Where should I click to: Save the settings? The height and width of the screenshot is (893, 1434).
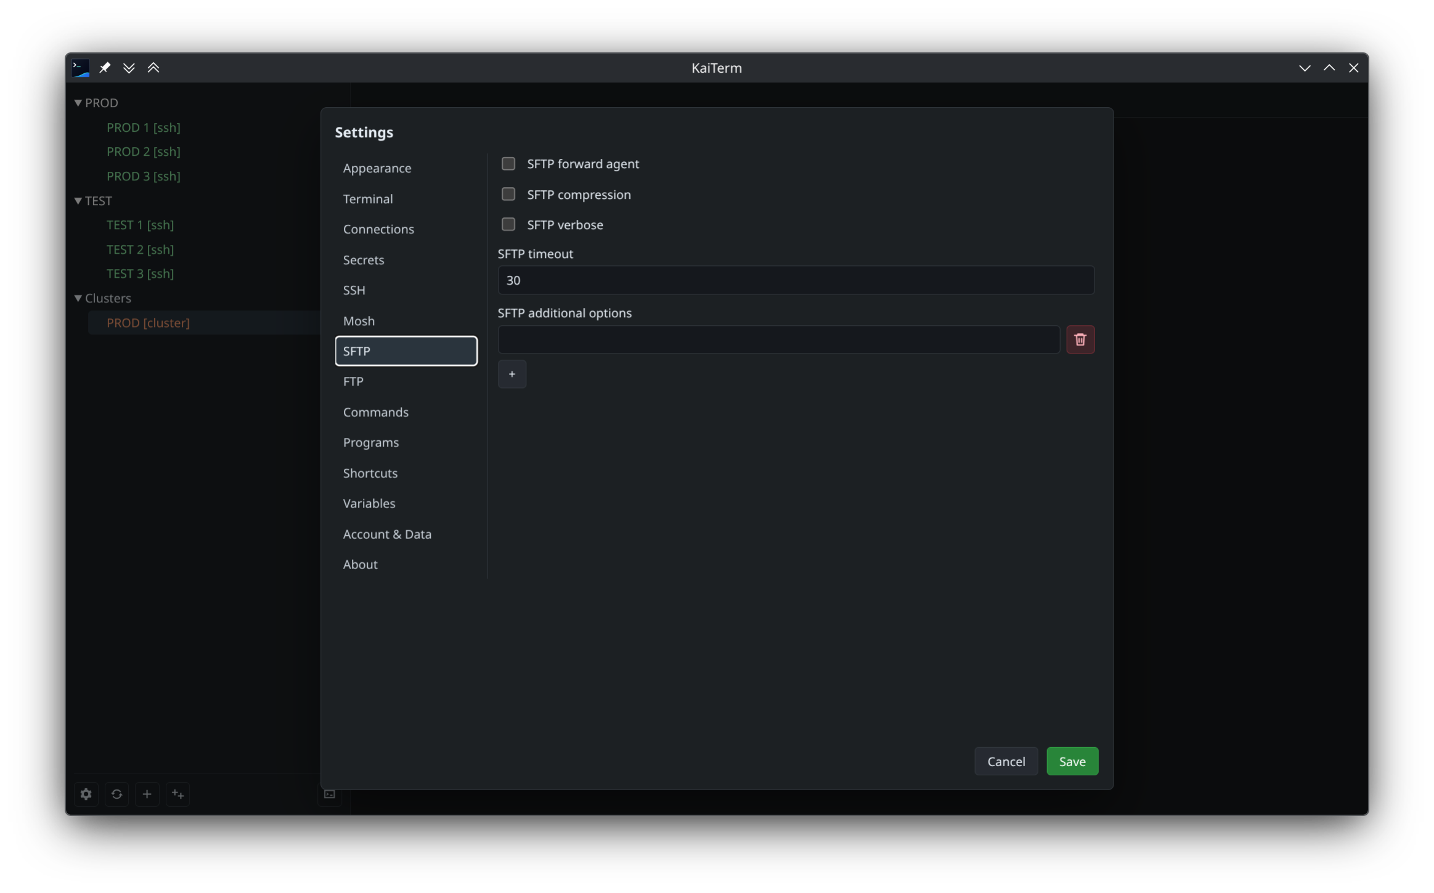click(x=1072, y=761)
